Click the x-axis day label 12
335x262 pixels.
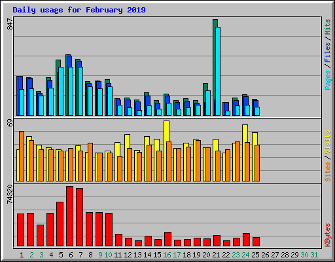128,255
